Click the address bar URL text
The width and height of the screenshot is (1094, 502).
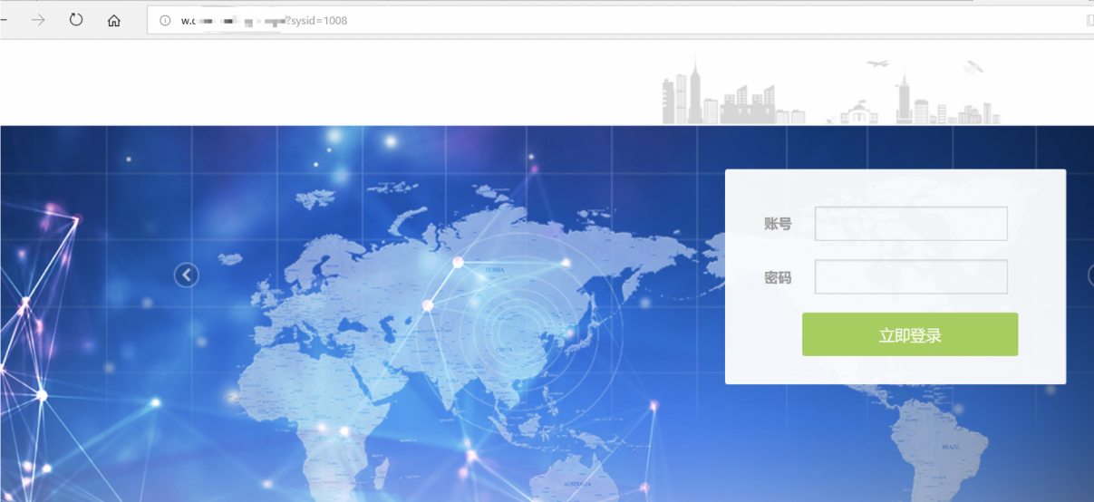click(x=264, y=20)
